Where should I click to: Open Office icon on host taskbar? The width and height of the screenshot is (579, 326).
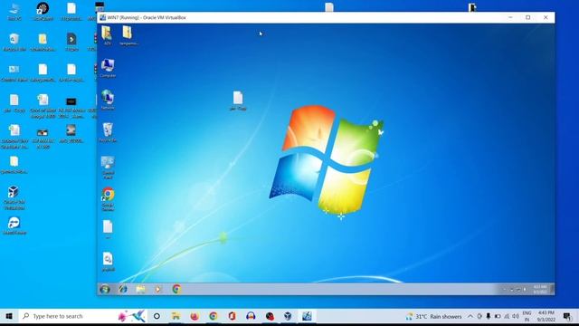(232, 316)
